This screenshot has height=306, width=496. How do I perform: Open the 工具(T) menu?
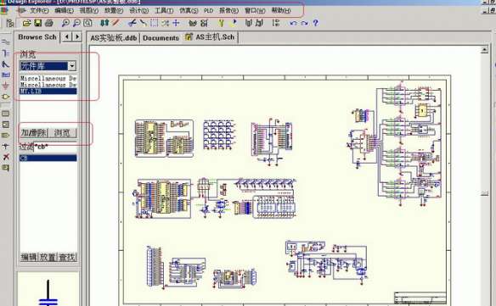164,10
